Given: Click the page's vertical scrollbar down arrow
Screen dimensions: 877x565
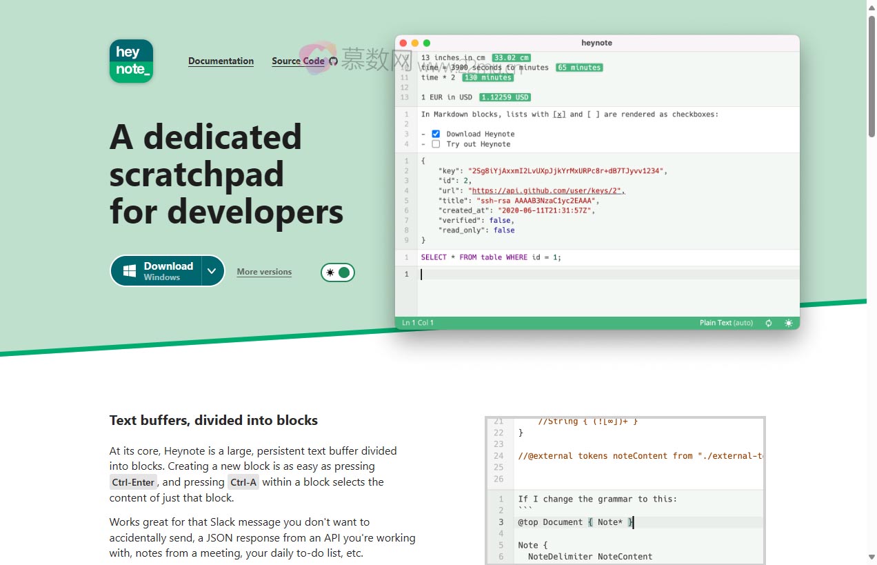Looking at the screenshot, I should click(x=871, y=557).
